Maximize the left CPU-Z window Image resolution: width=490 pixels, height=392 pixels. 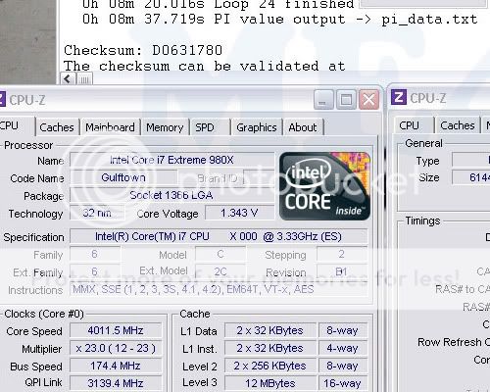click(346, 100)
